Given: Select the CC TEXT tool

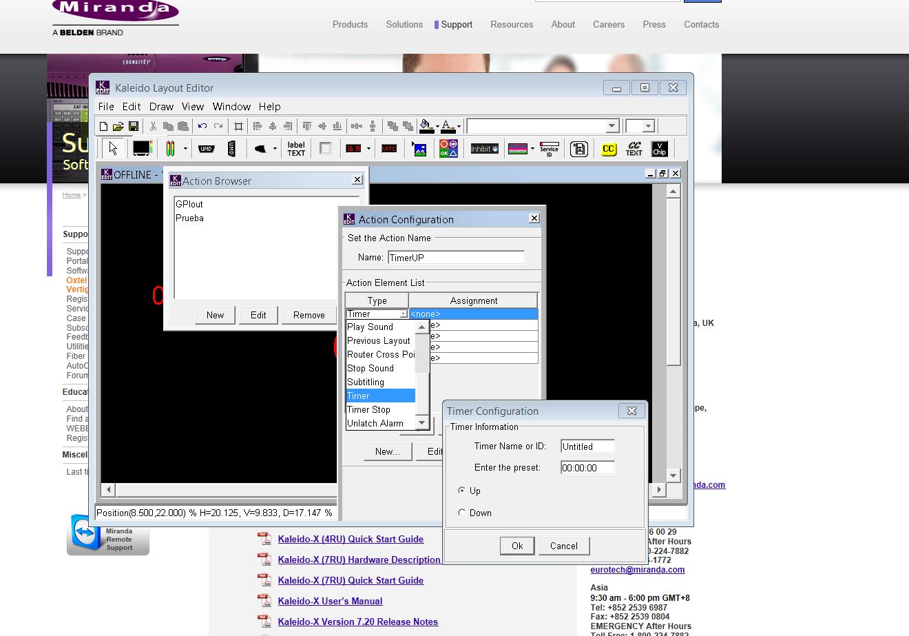Looking at the screenshot, I should pyautogui.click(x=634, y=148).
